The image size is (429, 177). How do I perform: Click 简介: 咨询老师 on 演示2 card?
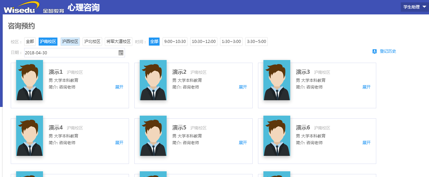(186, 87)
